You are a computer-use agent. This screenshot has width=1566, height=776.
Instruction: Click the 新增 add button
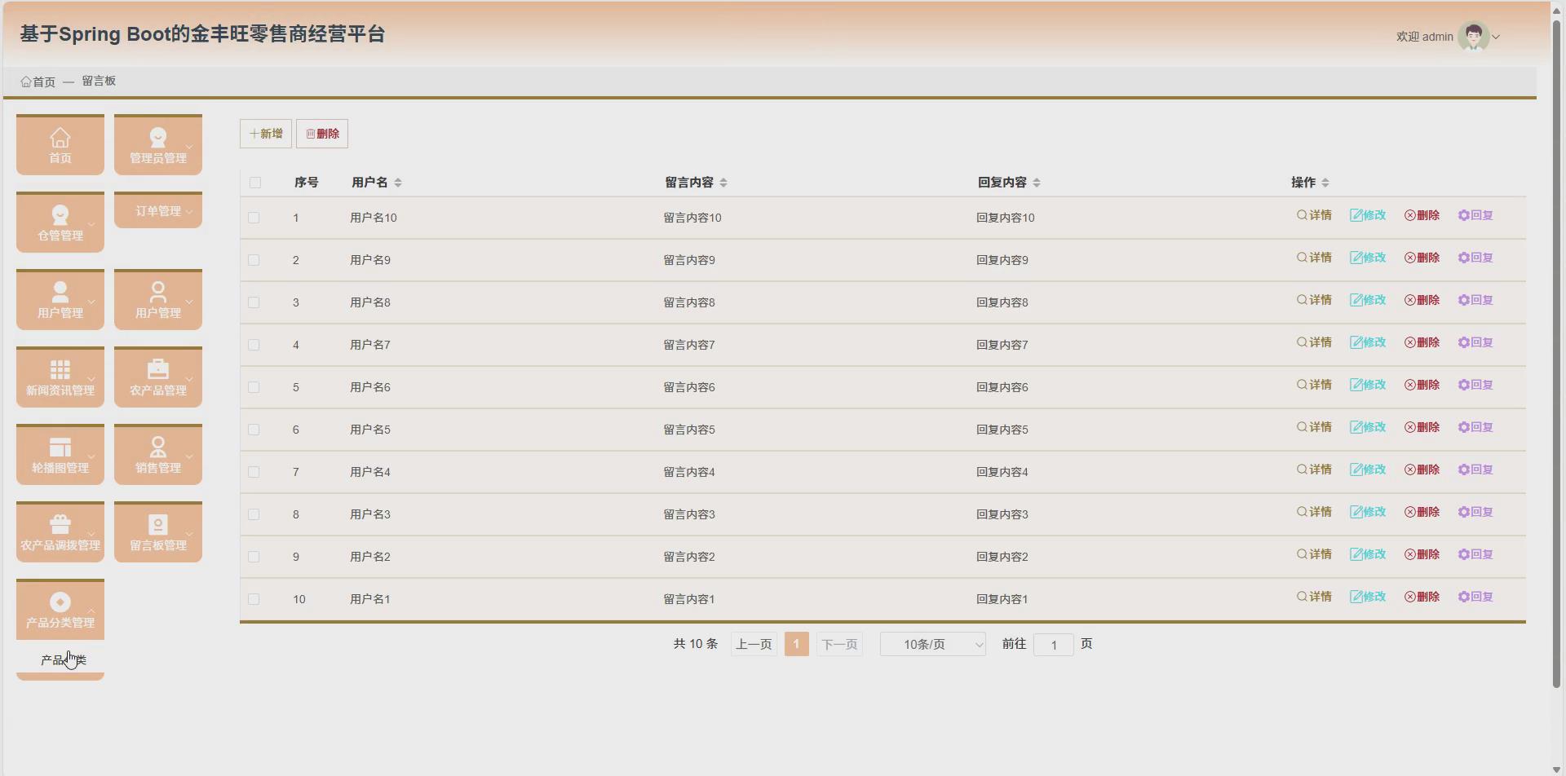(x=266, y=134)
